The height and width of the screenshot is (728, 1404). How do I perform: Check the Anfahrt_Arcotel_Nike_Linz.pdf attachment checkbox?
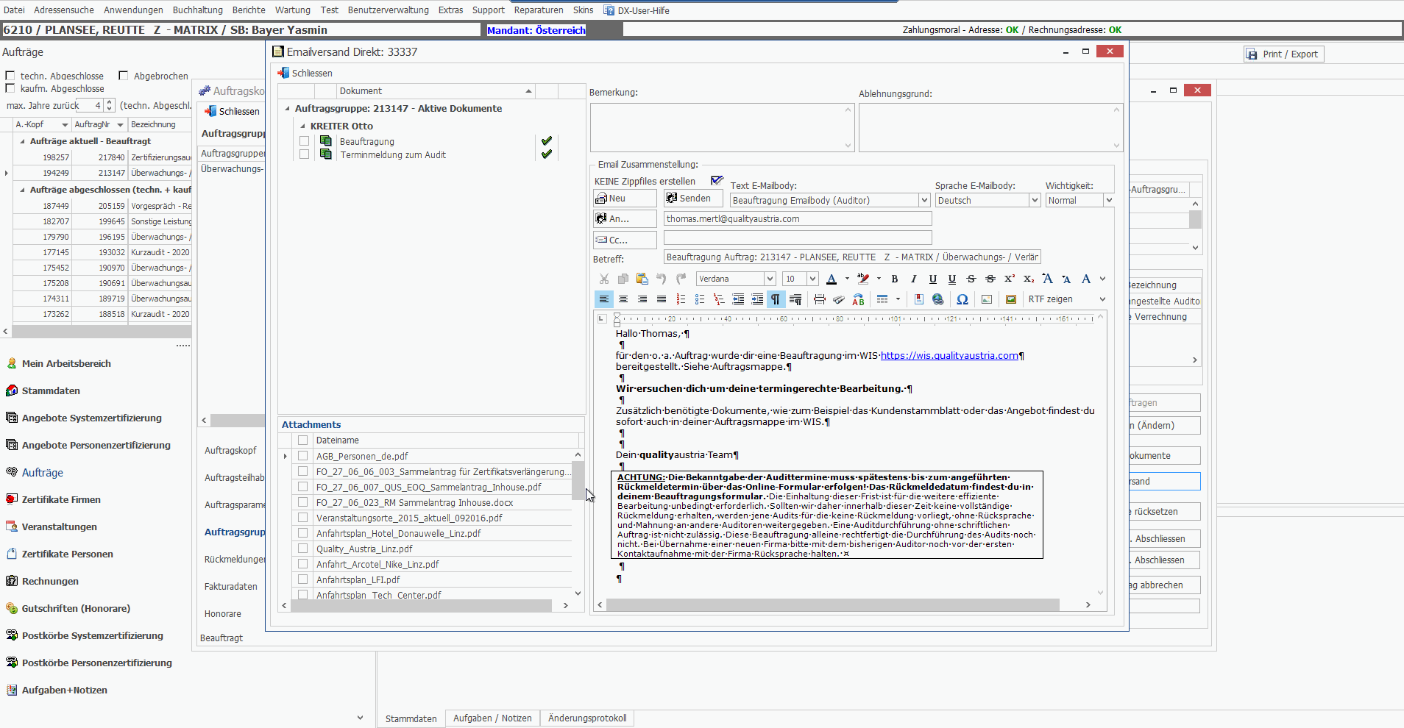(x=302, y=564)
